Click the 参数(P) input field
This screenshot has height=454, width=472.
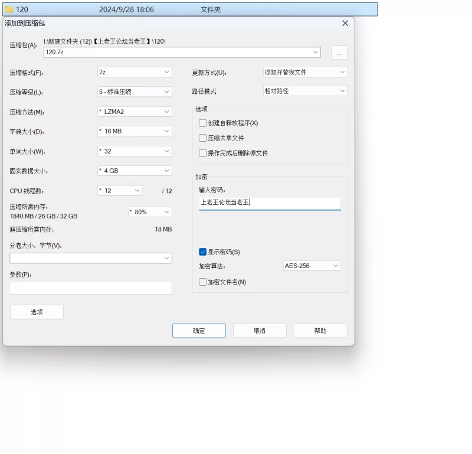[91, 288]
